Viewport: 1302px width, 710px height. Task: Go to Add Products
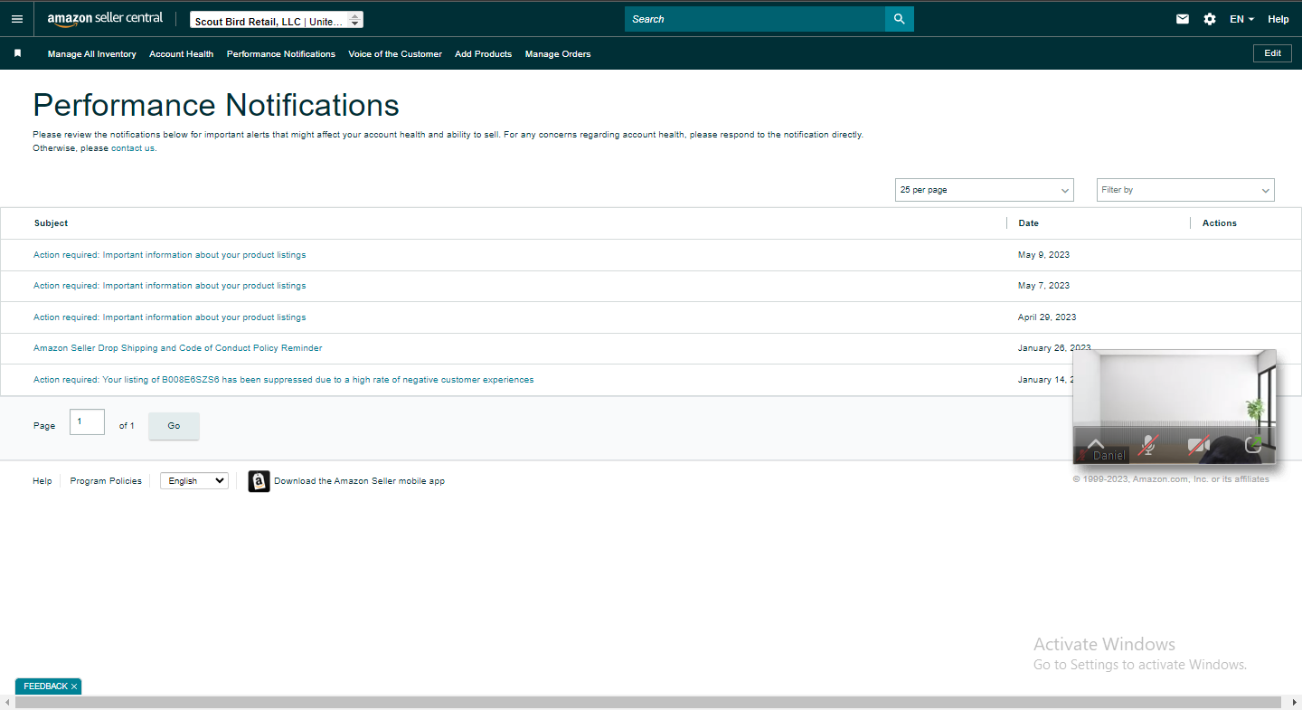coord(484,54)
